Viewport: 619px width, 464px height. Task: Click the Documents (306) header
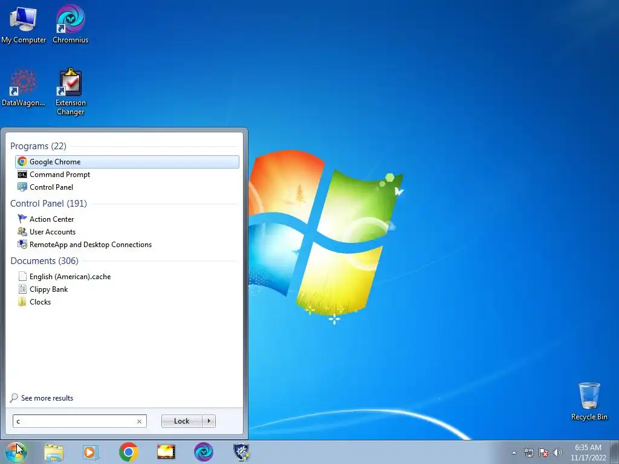(x=44, y=261)
